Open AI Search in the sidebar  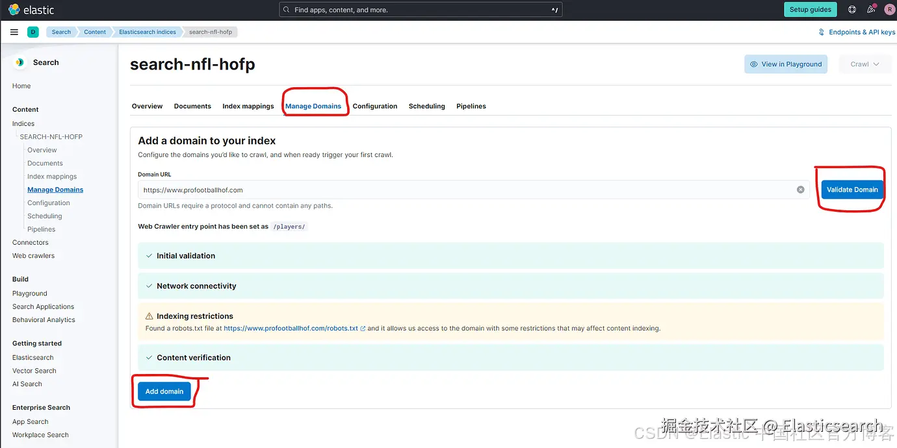[27, 384]
